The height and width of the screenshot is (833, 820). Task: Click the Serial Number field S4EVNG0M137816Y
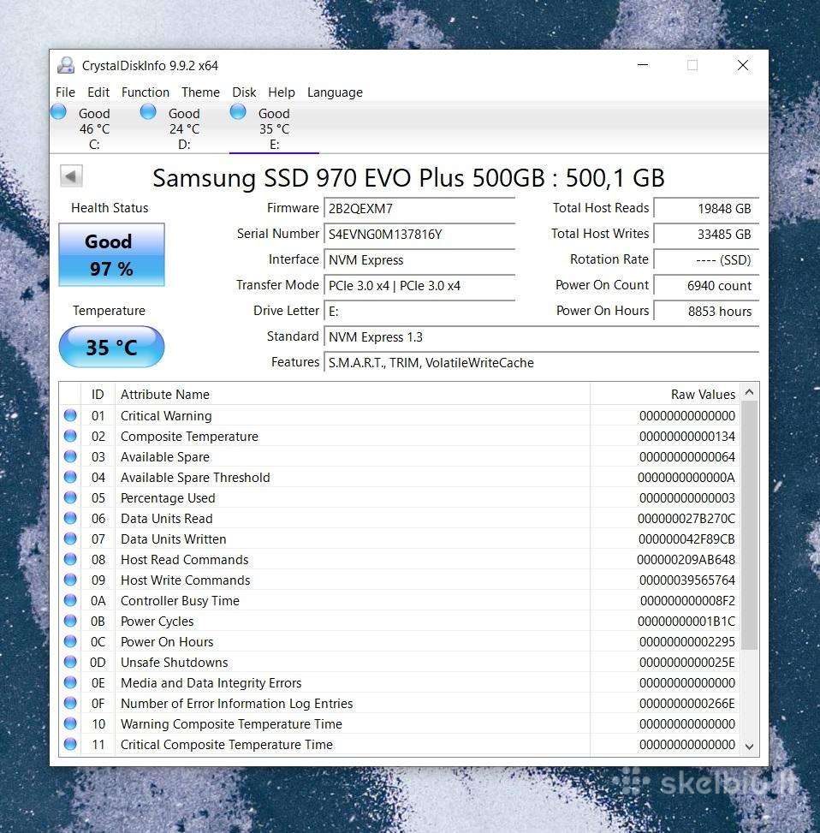419,234
